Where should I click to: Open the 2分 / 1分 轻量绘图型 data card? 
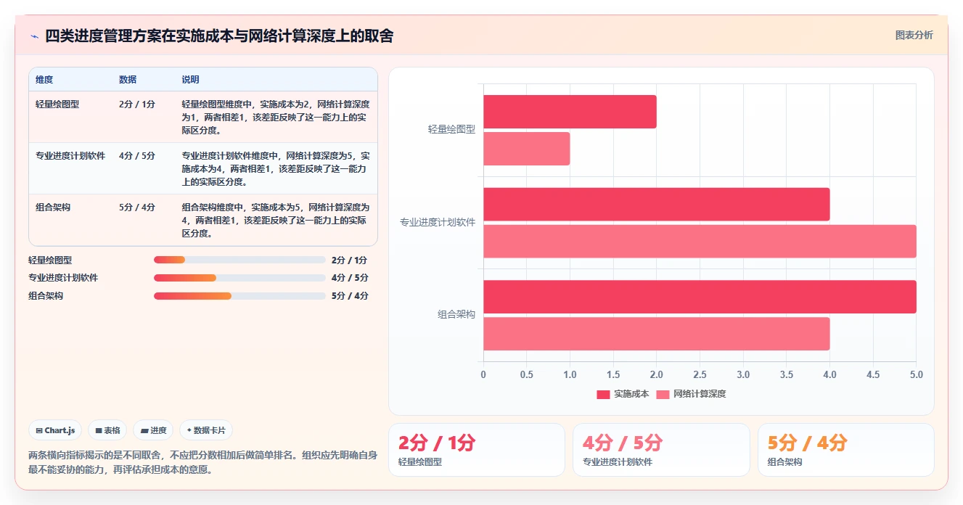tap(477, 450)
